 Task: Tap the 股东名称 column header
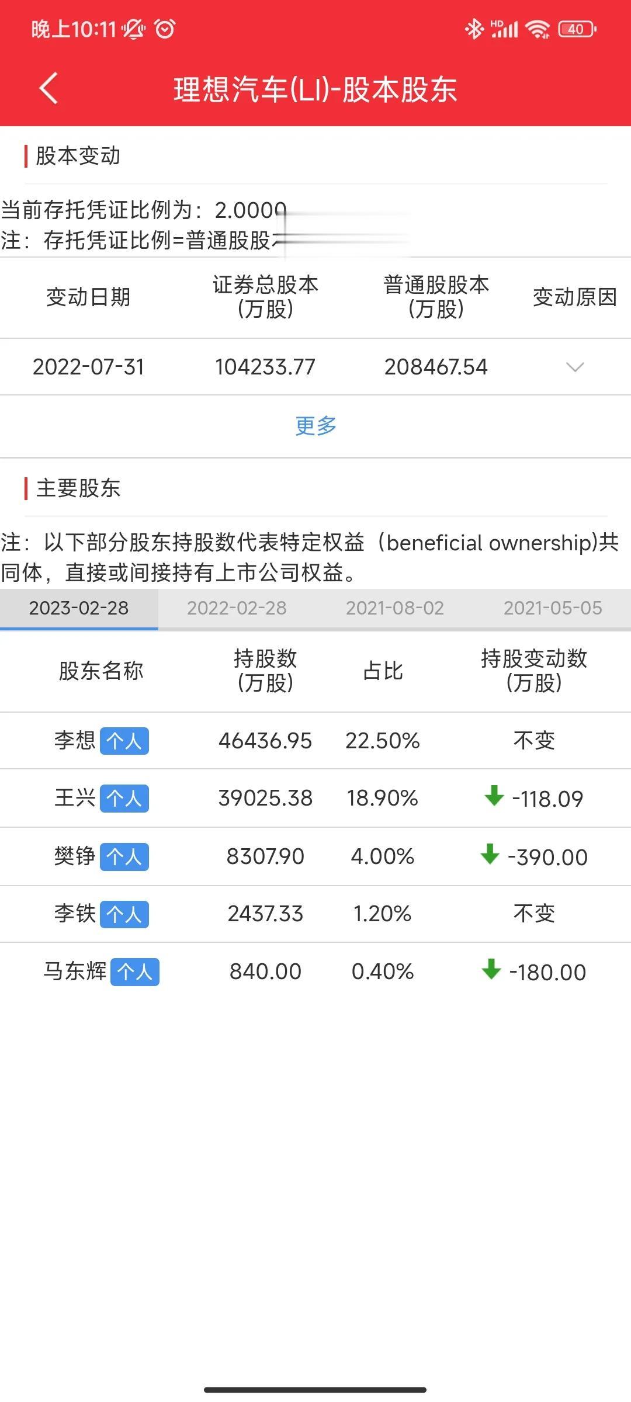101,671
